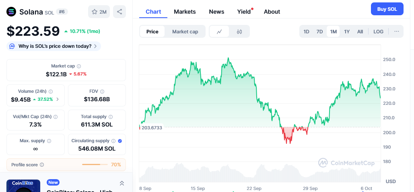Click the share icon button
The height and width of the screenshot is (192, 414).
pyautogui.click(x=119, y=12)
